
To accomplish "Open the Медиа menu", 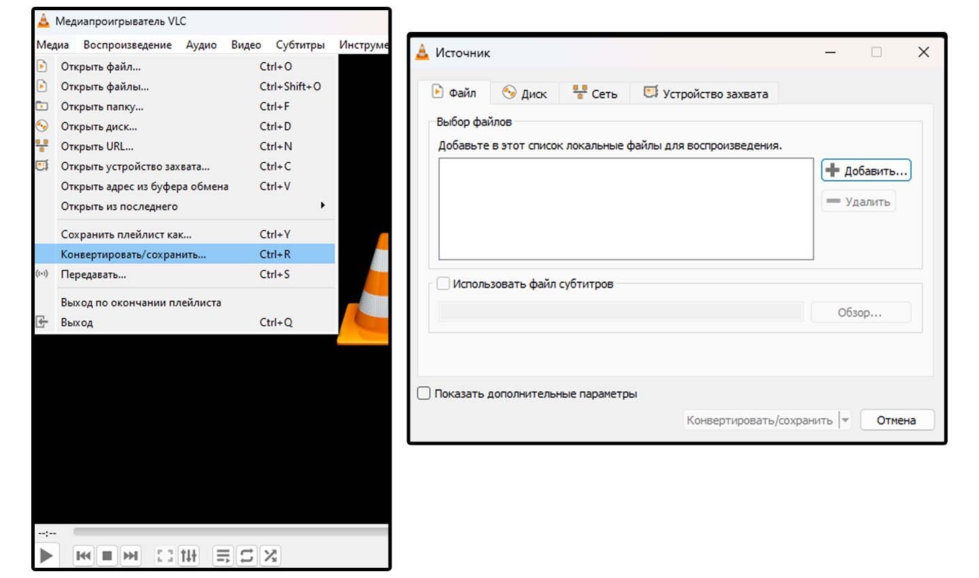I will coord(52,45).
